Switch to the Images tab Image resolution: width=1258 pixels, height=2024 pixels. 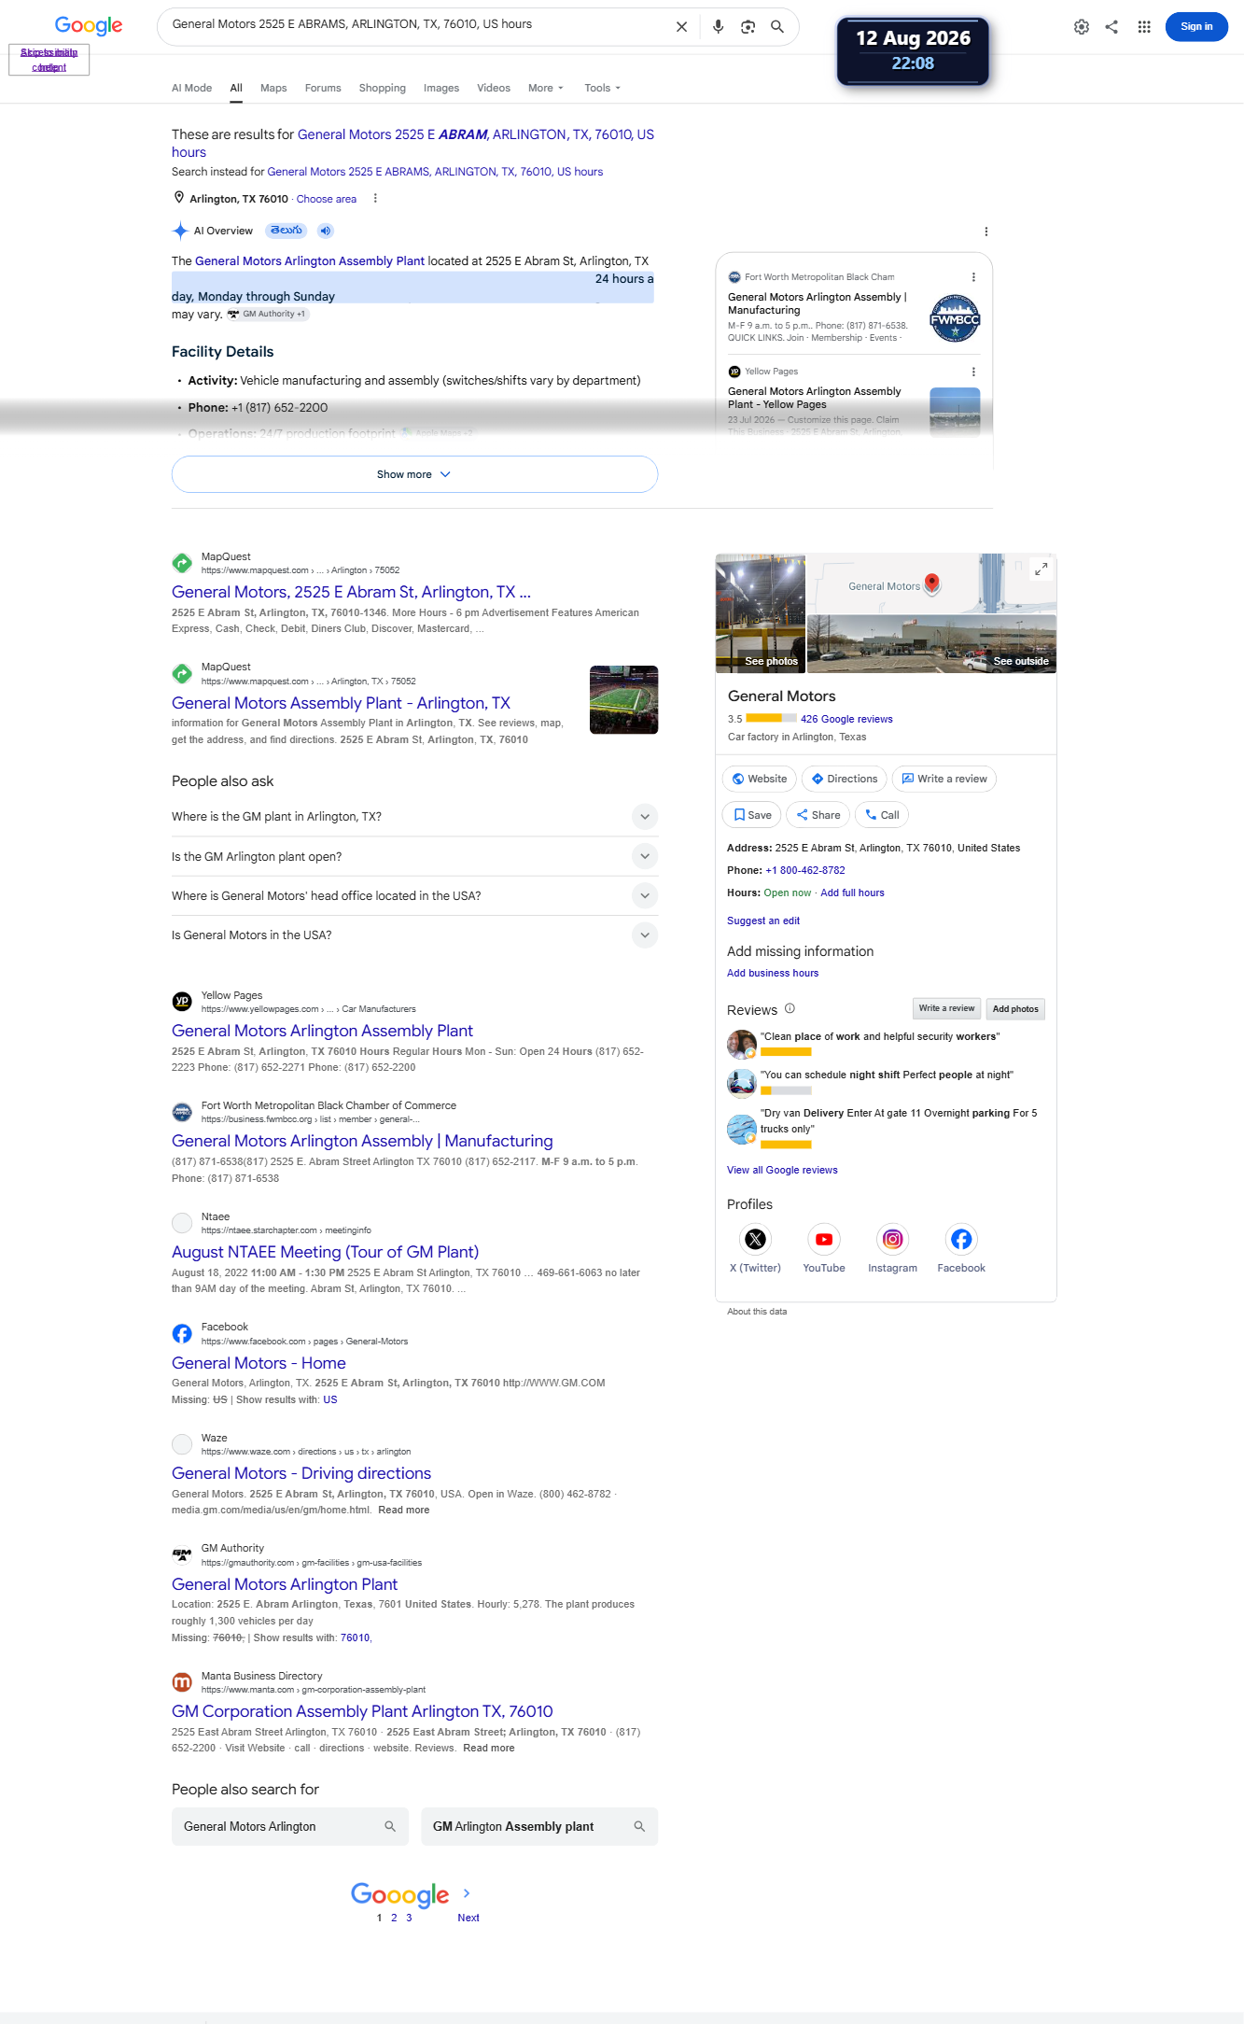tap(441, 88)
